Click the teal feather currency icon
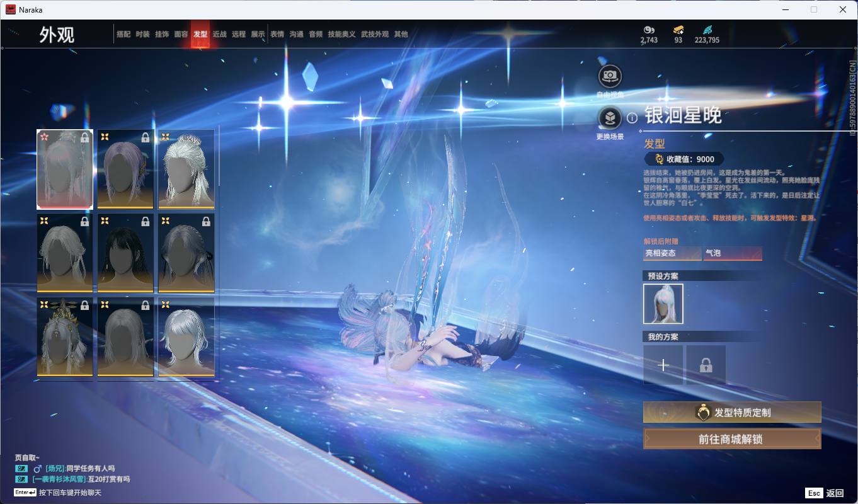 (707, 30)
